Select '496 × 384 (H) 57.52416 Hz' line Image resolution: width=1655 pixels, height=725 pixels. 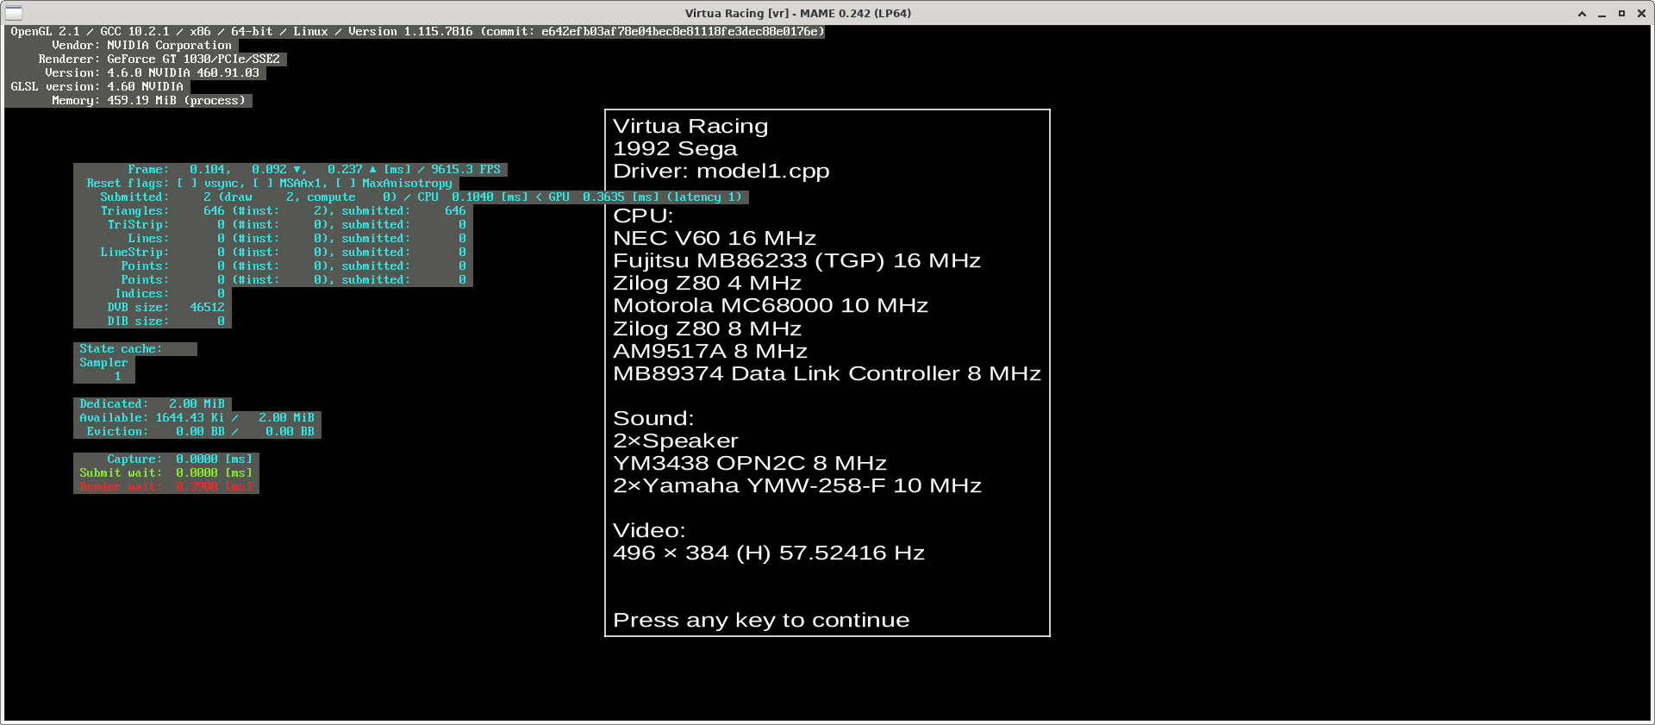coord(769,553)
